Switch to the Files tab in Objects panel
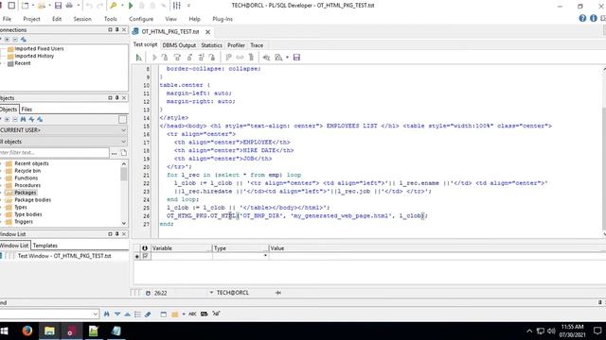Image resolution: width=606 pixels, height=340 pixels. [x=27, y=110]
